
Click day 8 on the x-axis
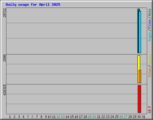pos(41,117)
